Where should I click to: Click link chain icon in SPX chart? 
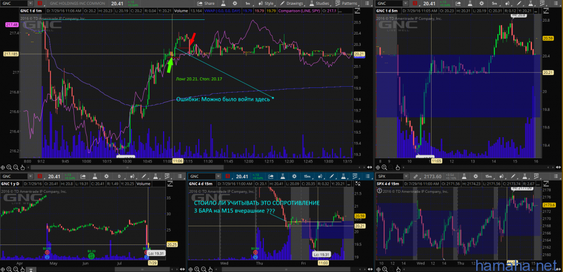415,176
